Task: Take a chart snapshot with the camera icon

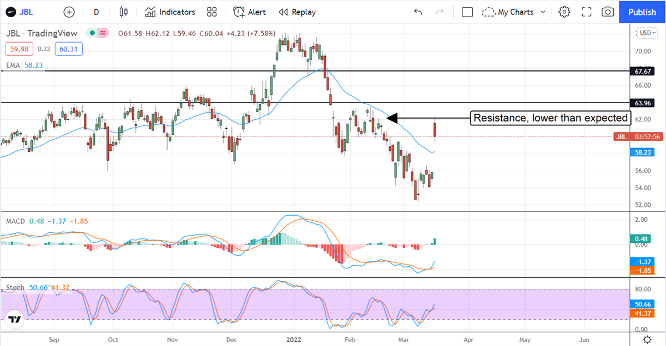Action: tap(608, 12)
